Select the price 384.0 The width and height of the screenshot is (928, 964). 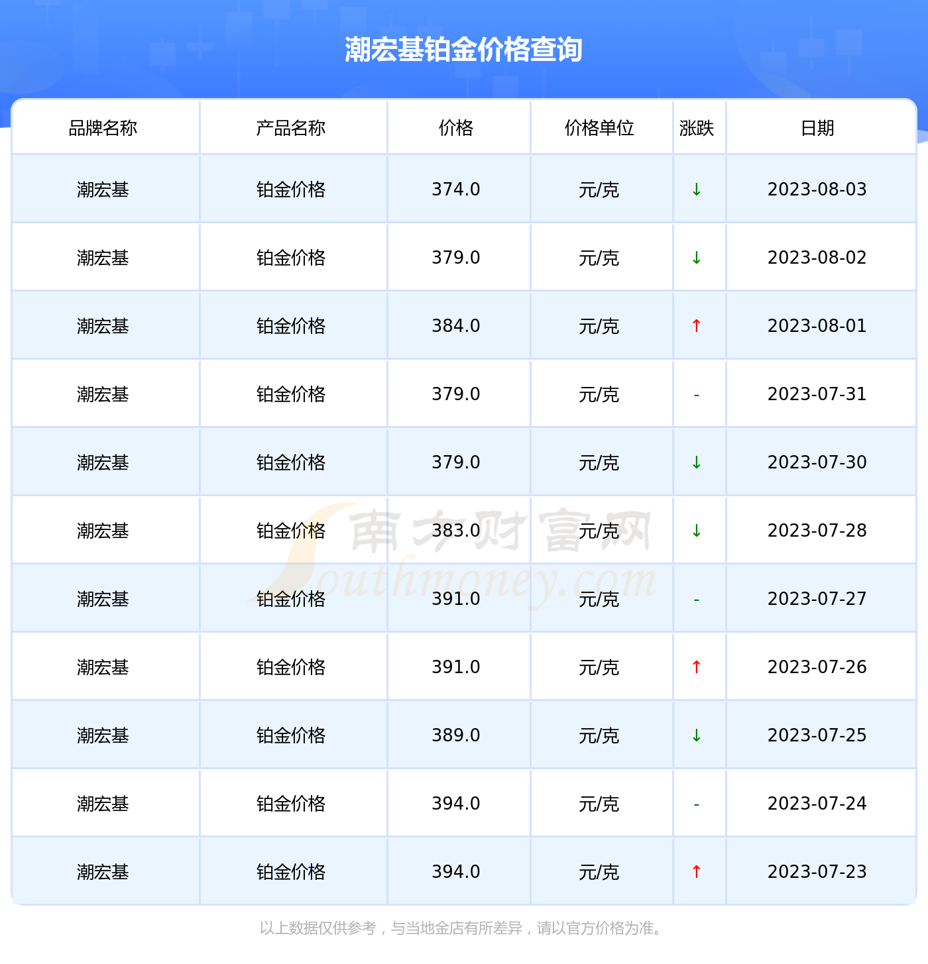coord(456,326)
